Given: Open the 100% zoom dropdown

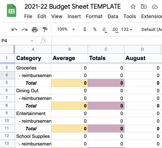Looking at the screenshot, I should tap(66, 29).
